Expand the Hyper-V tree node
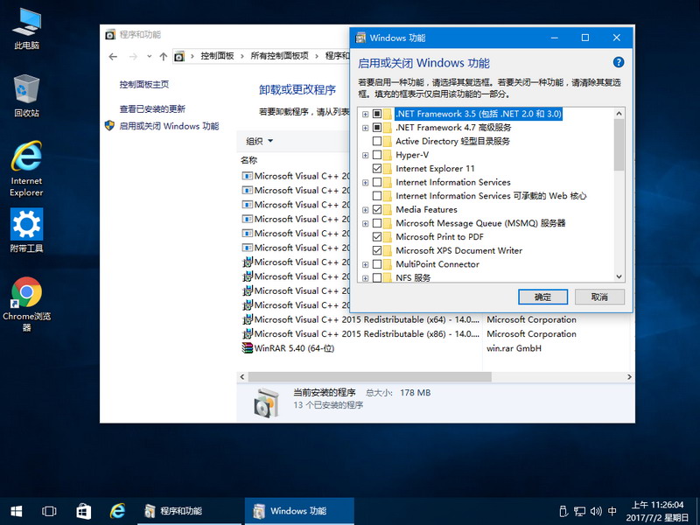The width and height of the screenshot is (700, 525). [x=365, y=156]
